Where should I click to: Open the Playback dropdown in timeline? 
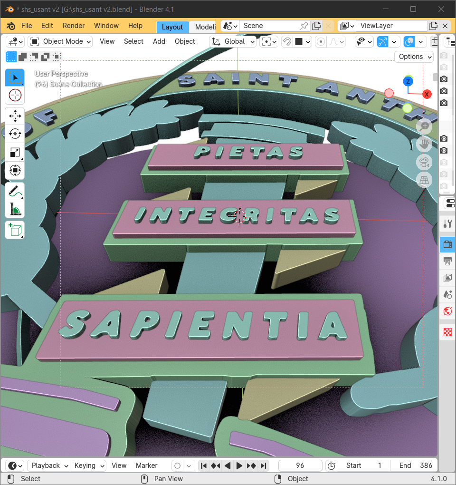coord(49,466)
